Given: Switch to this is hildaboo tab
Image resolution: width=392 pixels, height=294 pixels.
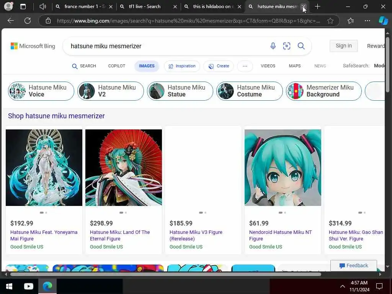Looking at the screenshot, I should [x=213, y=7].
